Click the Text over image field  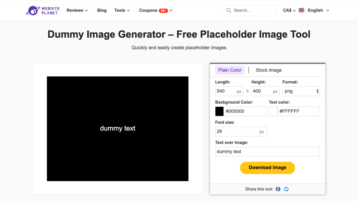click(x=267, y=151)
